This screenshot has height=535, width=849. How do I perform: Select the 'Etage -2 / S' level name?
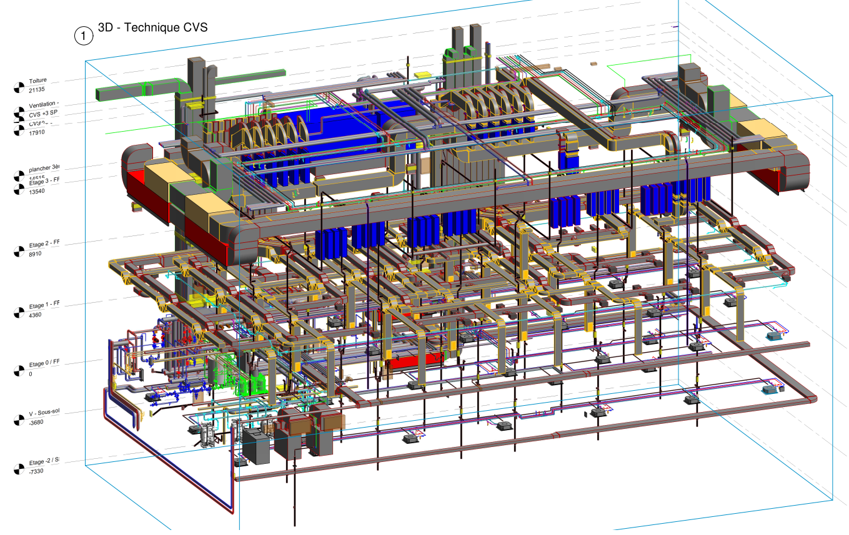click(44, 461)
